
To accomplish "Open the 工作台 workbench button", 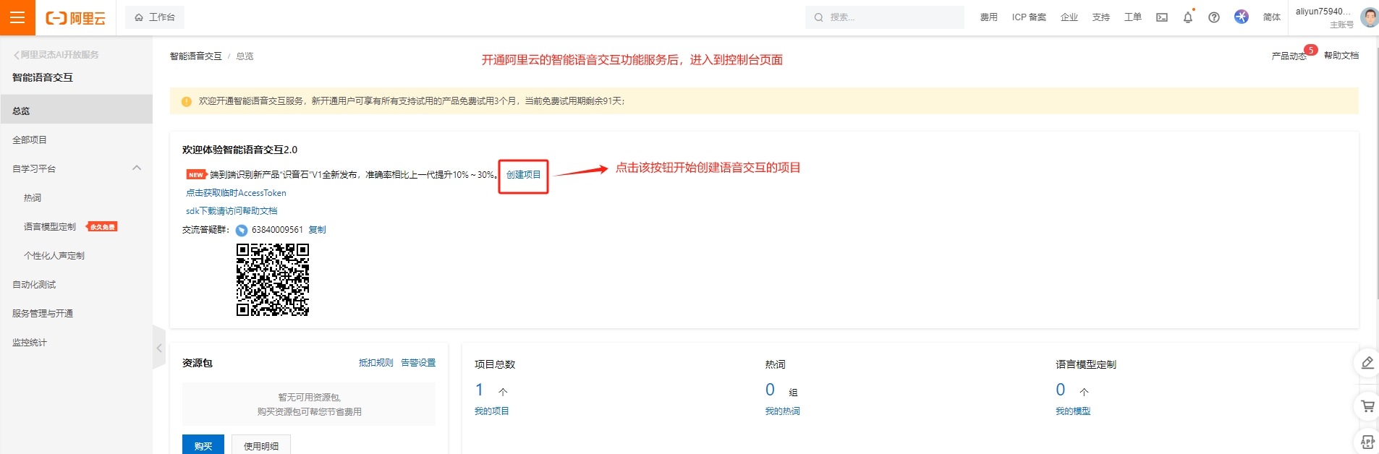I will pyautogui.click(x=155, y=17).
